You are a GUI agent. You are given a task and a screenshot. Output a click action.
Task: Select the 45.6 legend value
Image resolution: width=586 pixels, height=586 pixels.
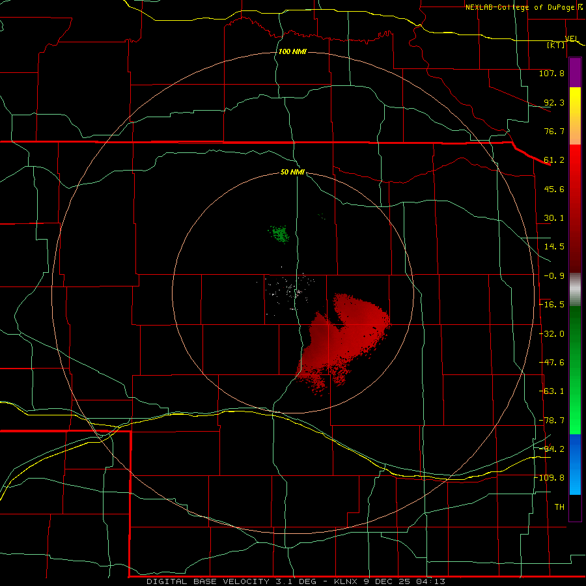coord(554,189)
